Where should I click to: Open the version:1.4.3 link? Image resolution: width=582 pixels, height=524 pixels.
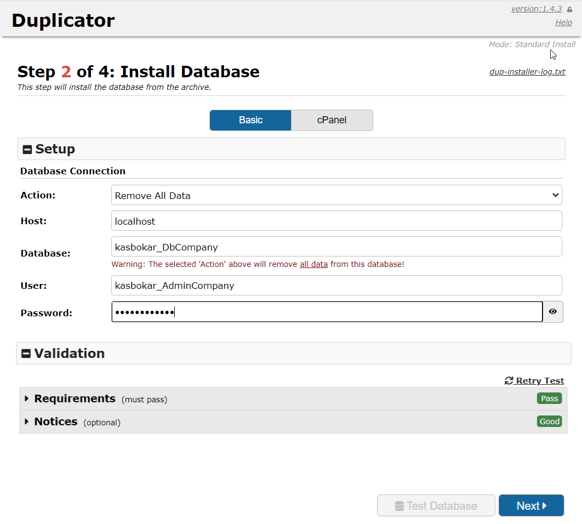pyautogui.click(x=537, y=9)
